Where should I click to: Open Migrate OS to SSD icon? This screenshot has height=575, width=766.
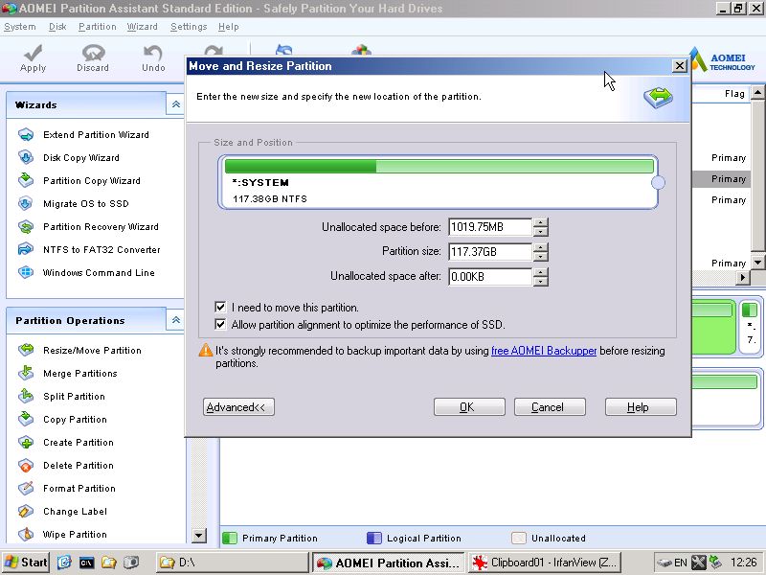tap(26, 203)
